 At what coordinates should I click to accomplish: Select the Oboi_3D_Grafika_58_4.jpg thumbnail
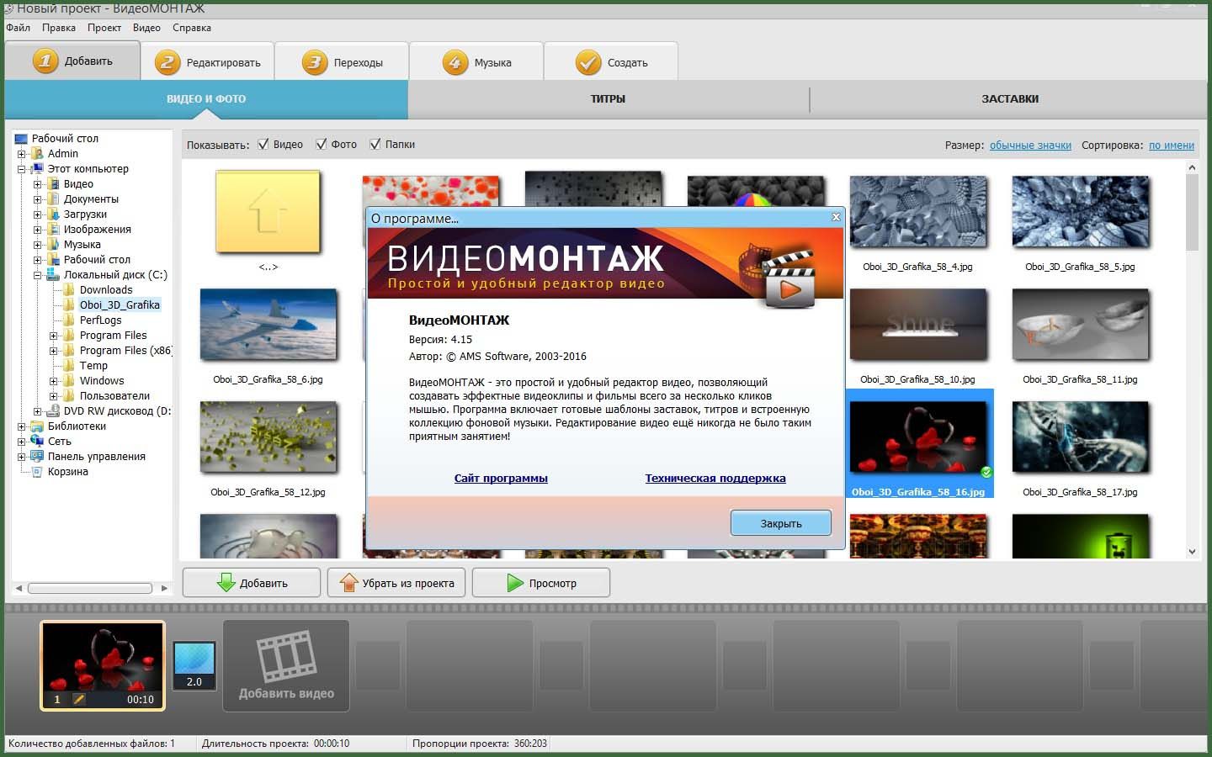coord(917,213)
